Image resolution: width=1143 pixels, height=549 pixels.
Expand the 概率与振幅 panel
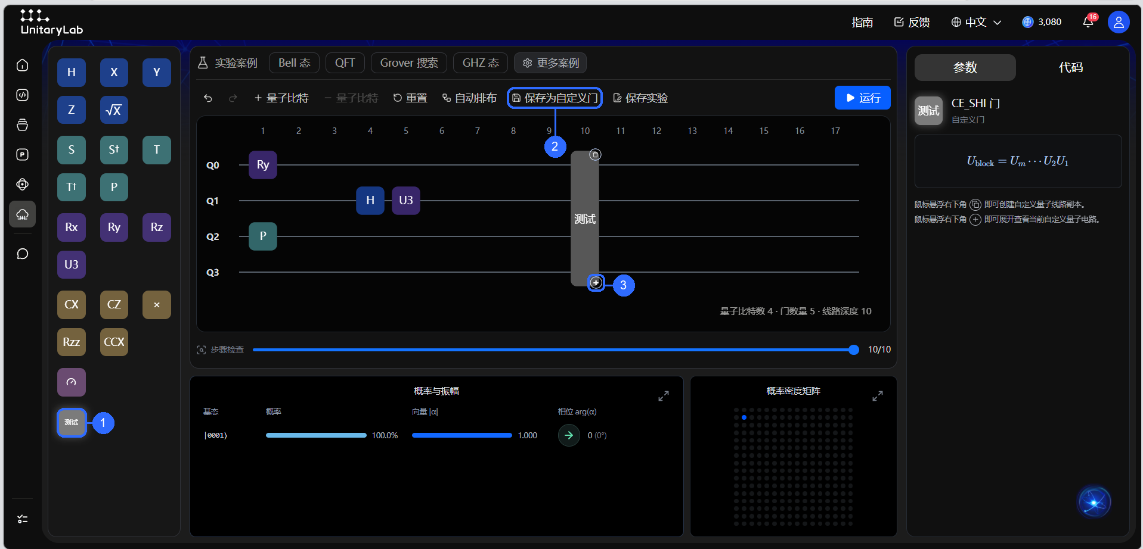(663, 396)
